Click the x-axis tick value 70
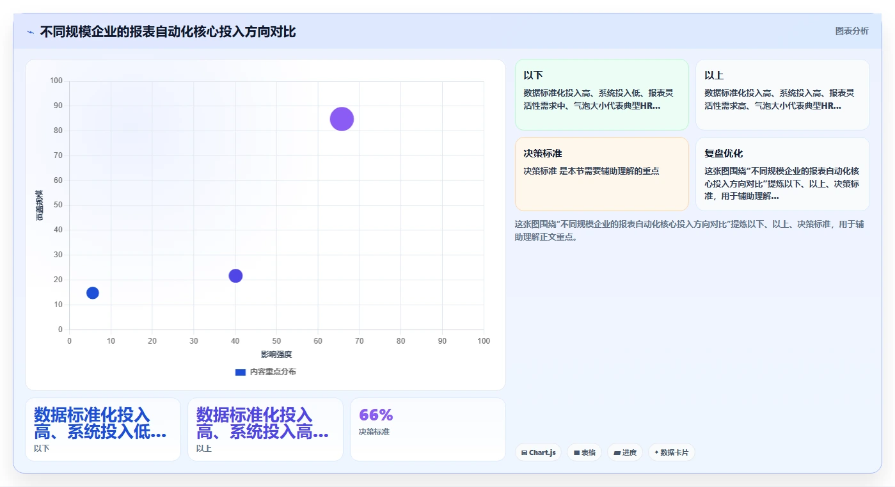This screenshot has width=895, height=487. (360, 341)
